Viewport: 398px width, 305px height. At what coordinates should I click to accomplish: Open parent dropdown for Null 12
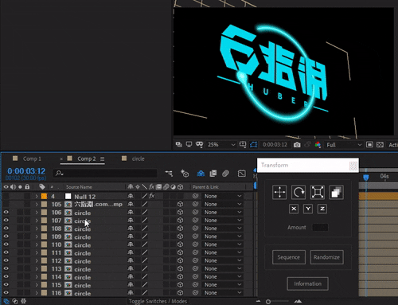tap(223, 196)
